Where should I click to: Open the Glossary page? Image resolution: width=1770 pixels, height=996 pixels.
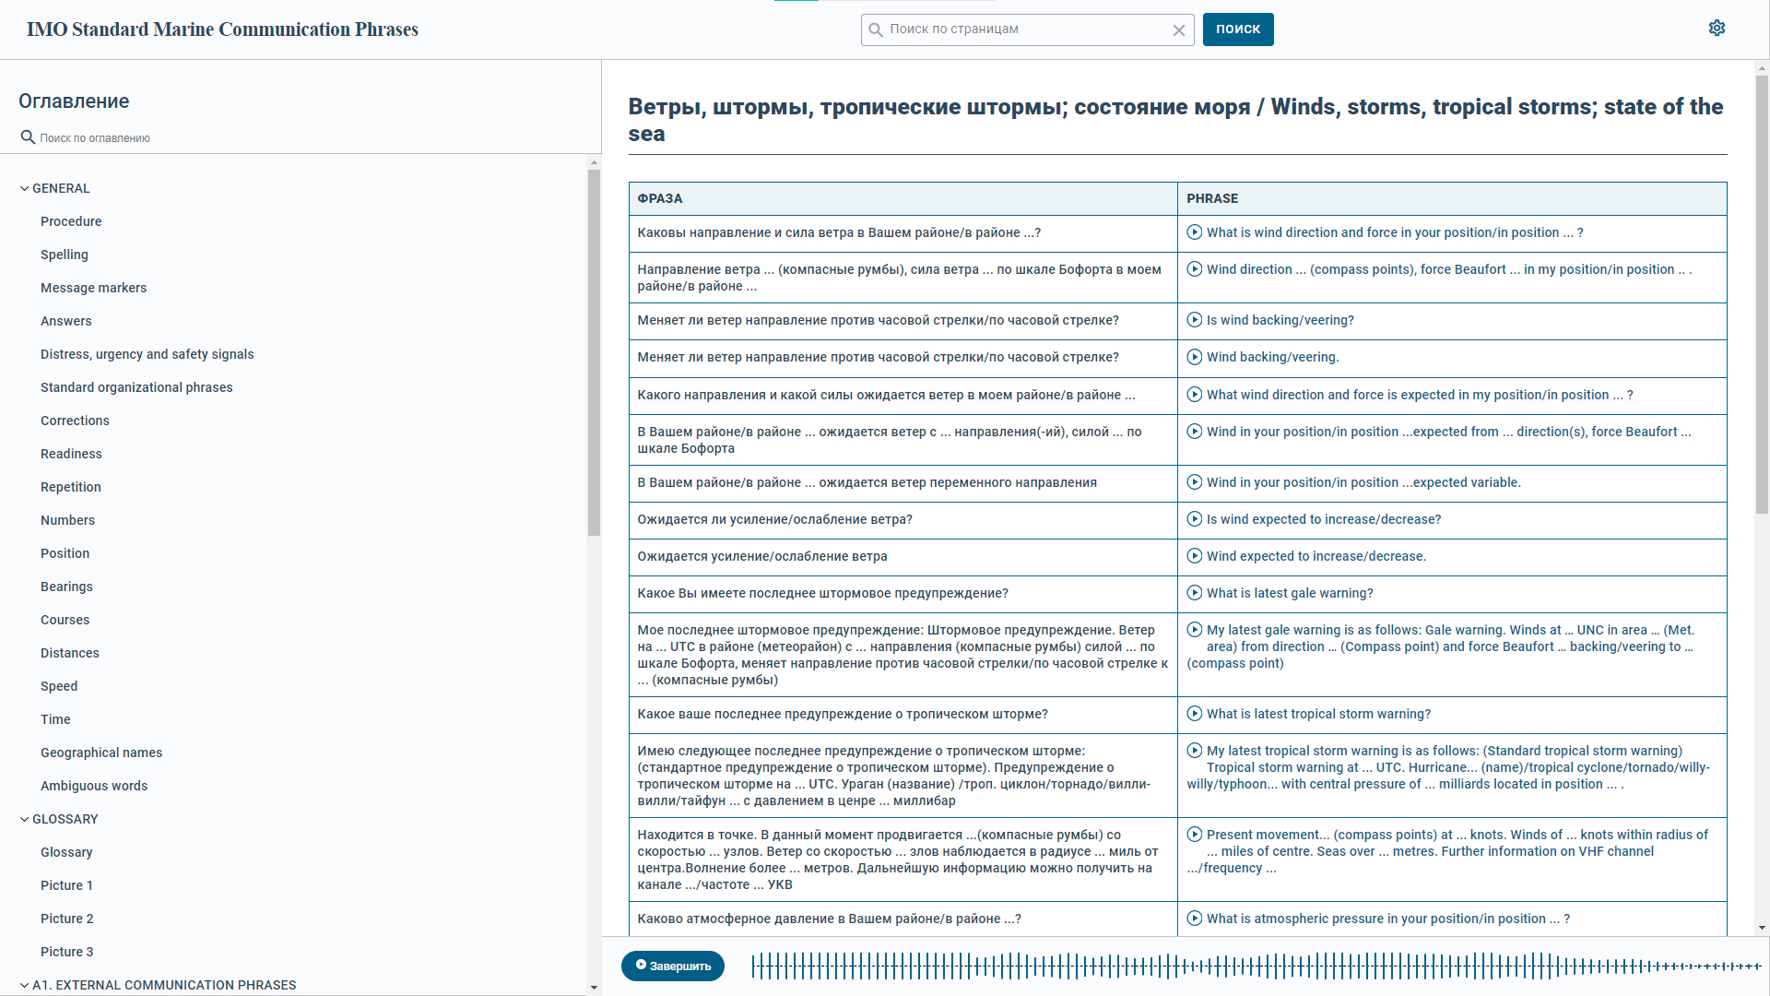66,852
